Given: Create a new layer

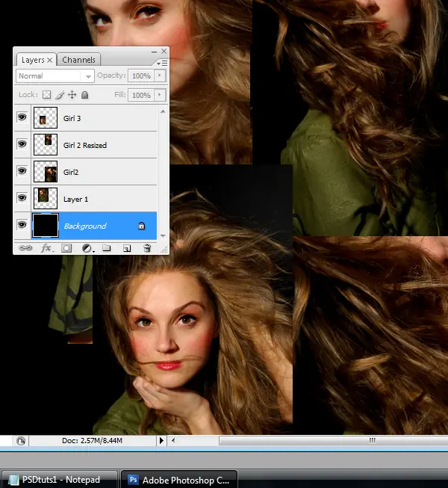Looking at the screenshot, I should coord(127,248).
